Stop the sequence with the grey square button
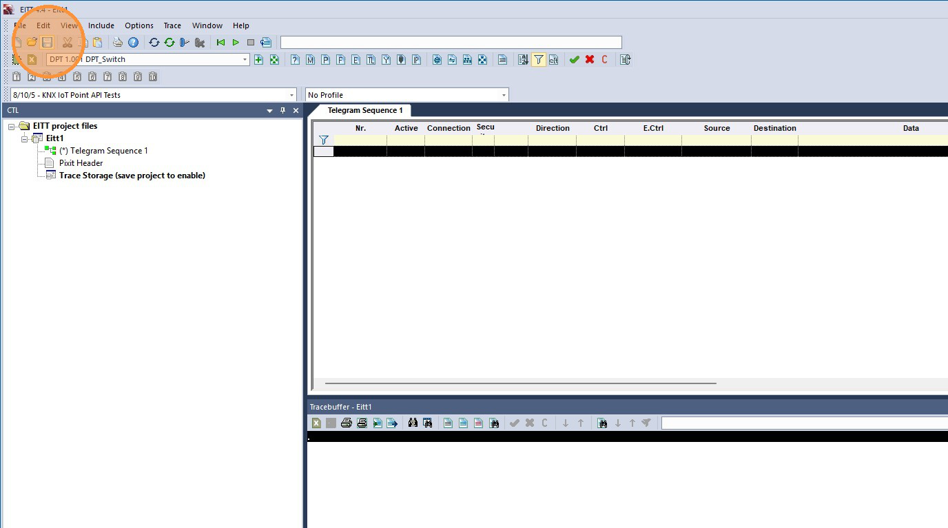The width and height of the screenshot is (948, 528). [x=251, y=42]
